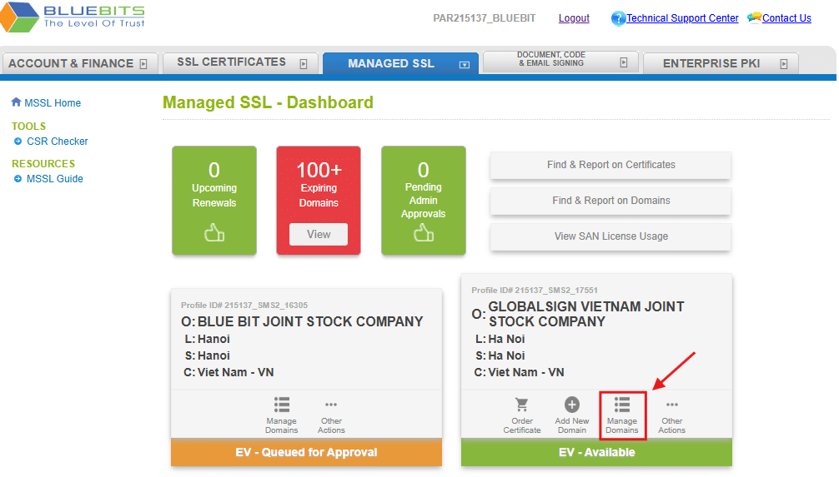Click the Logout link
Image resolution: width=839 pixels, height=477 pixels.
[x=574, y=18]
